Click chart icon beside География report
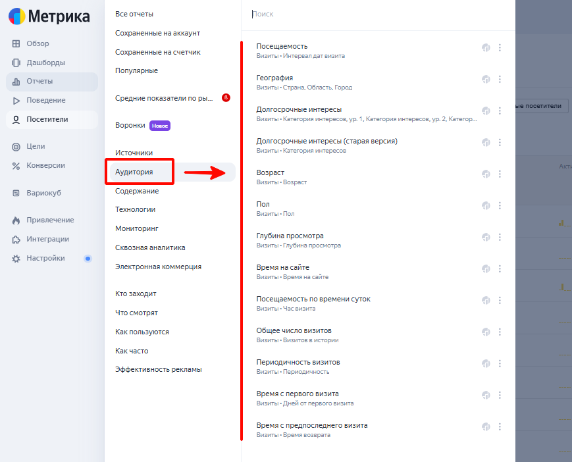 pyautogui.click(x=486, y=79)
